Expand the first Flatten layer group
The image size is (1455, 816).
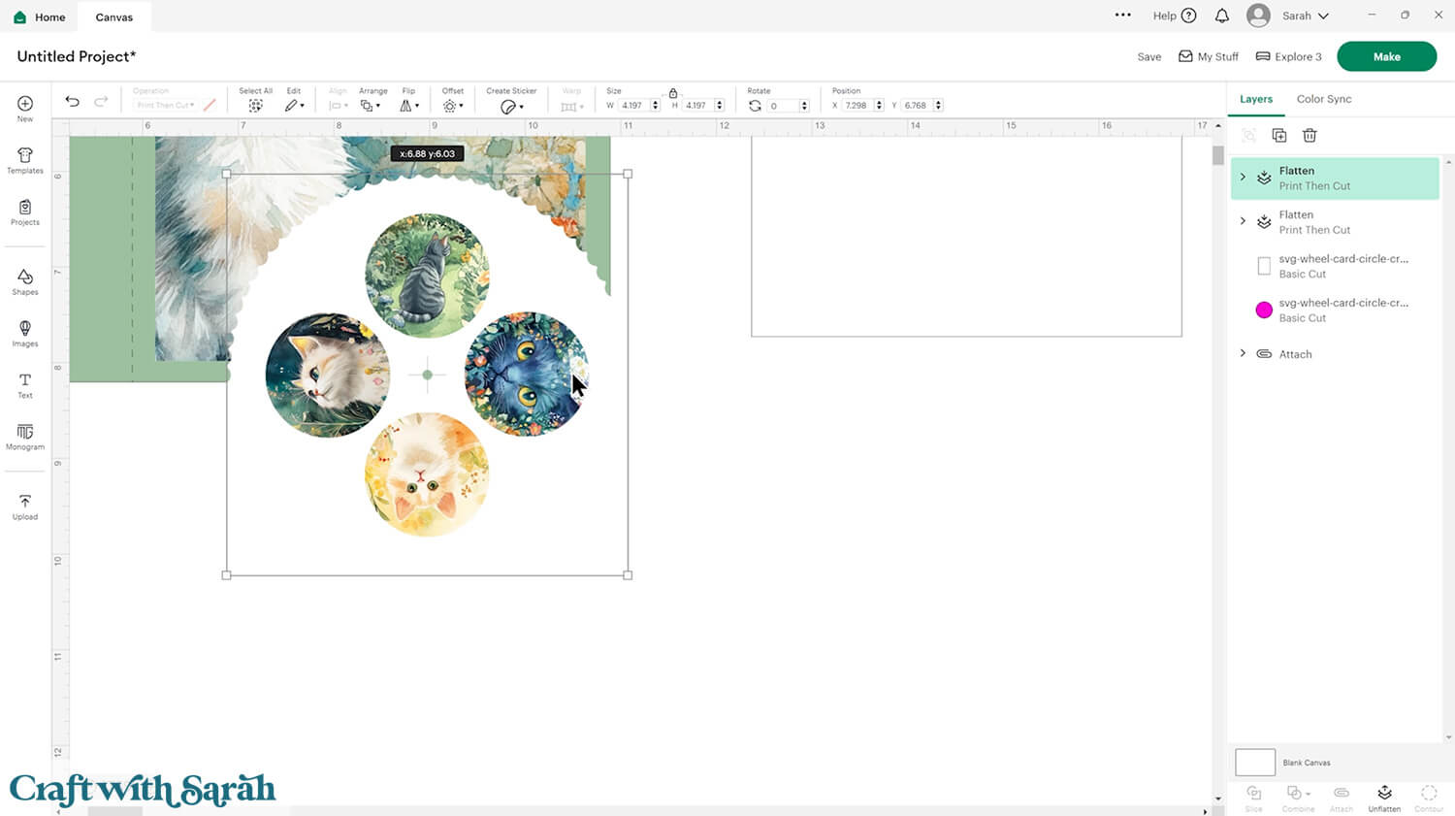(1243, 177)
